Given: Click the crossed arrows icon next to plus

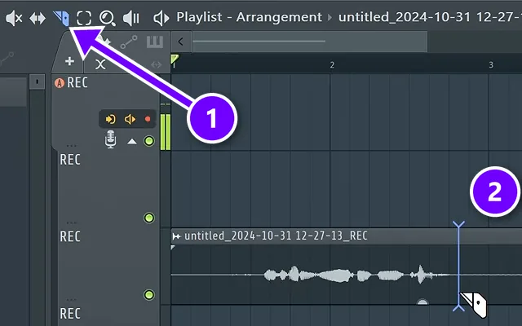Looking at the screenshot, I should point(100,64).
